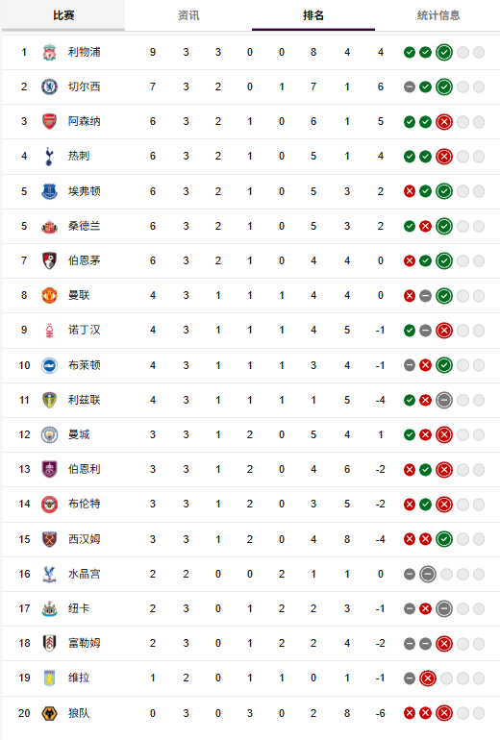Image resolution: width=500 pixels, height=740 pixels.
Task: Click the Liverpool club crest icon
Action: (49, 53)
